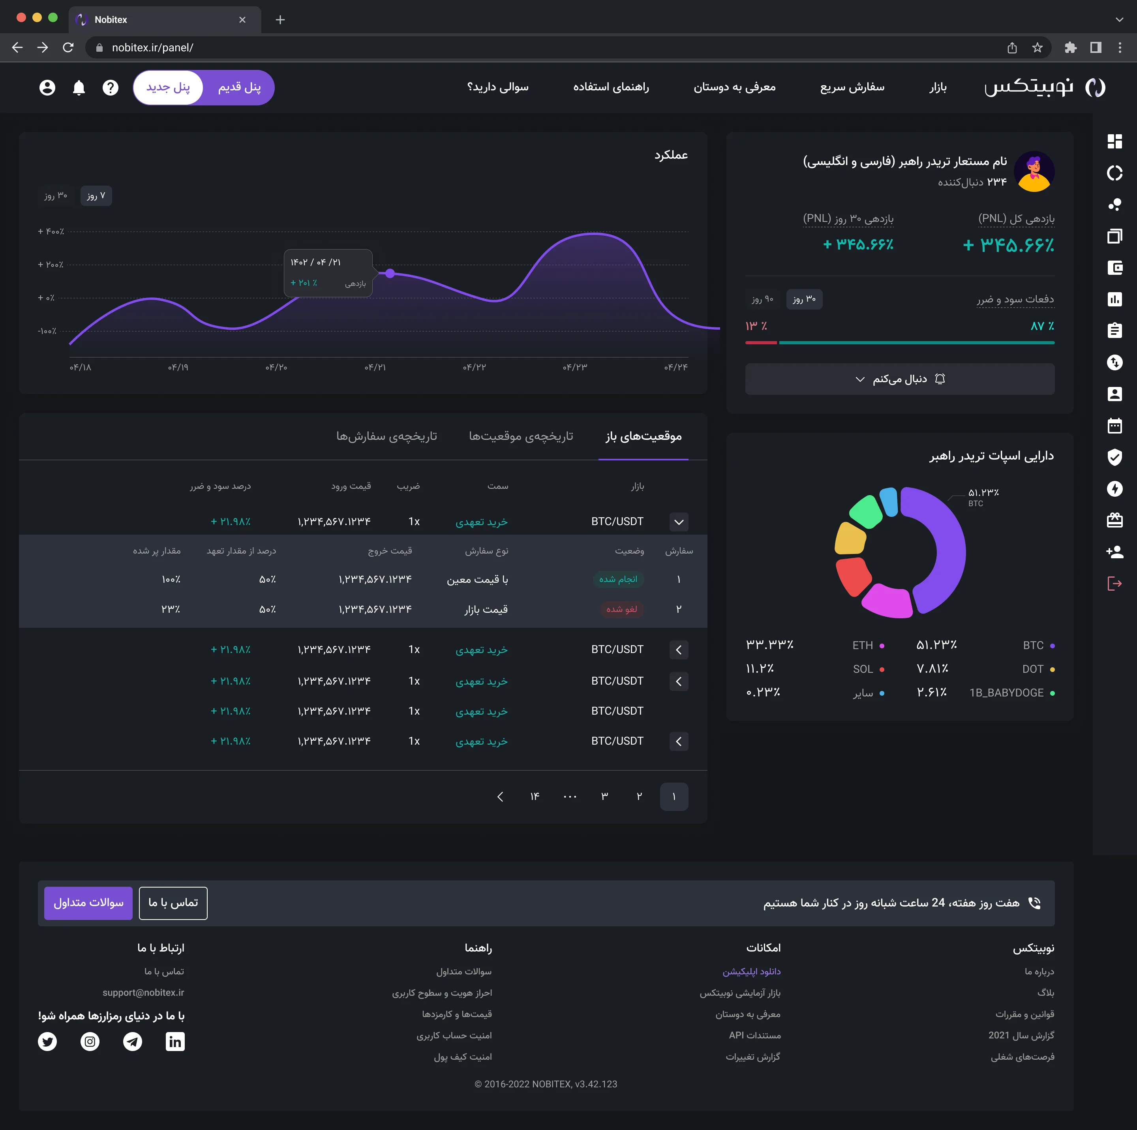Click the red segment of donut chart
The image size is (1137, 1130).
(853, 576)
